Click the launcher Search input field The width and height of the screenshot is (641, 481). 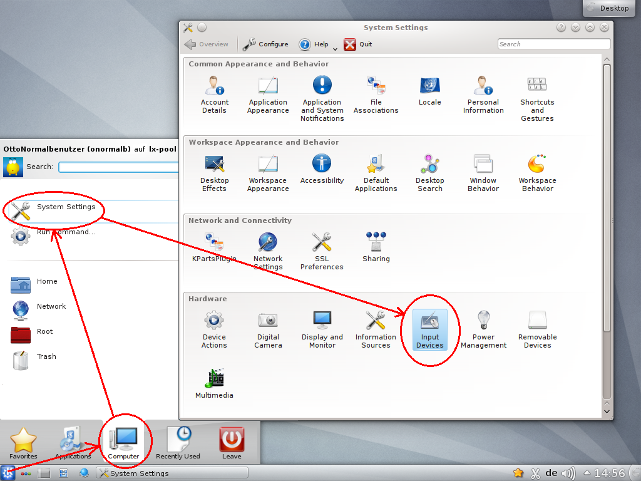[x=118, y=167]
